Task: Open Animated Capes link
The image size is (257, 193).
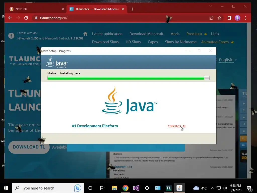Action: pyautogui.click(x=217, y=42)
